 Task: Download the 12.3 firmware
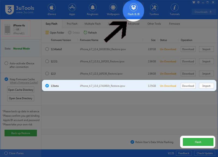188,73
